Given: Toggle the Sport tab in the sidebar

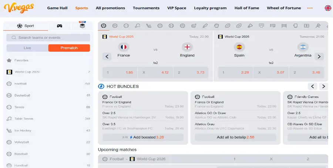Looking at the screenshot, I should click(26, 26).
